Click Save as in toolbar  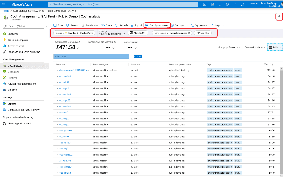[72, 25]
